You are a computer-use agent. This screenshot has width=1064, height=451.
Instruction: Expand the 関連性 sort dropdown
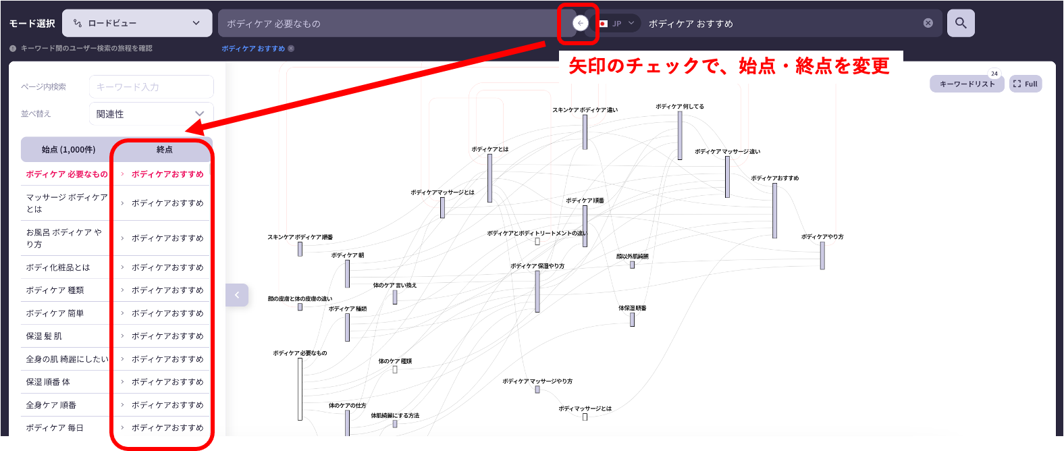point(151,114)
